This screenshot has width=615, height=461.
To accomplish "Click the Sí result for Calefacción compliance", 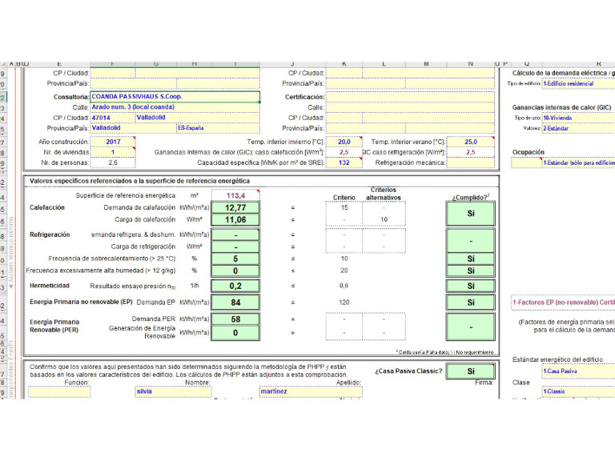I will coord(471,214).
